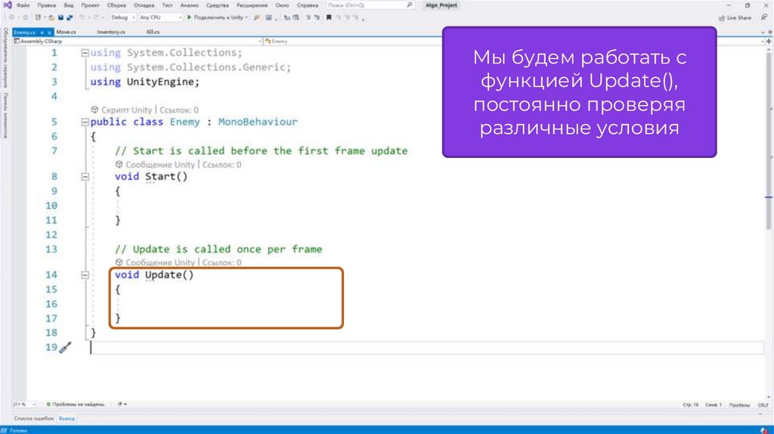The image size is (774, 434).
Task: Switch to Move.cs tab
Action: pos(66,32)
